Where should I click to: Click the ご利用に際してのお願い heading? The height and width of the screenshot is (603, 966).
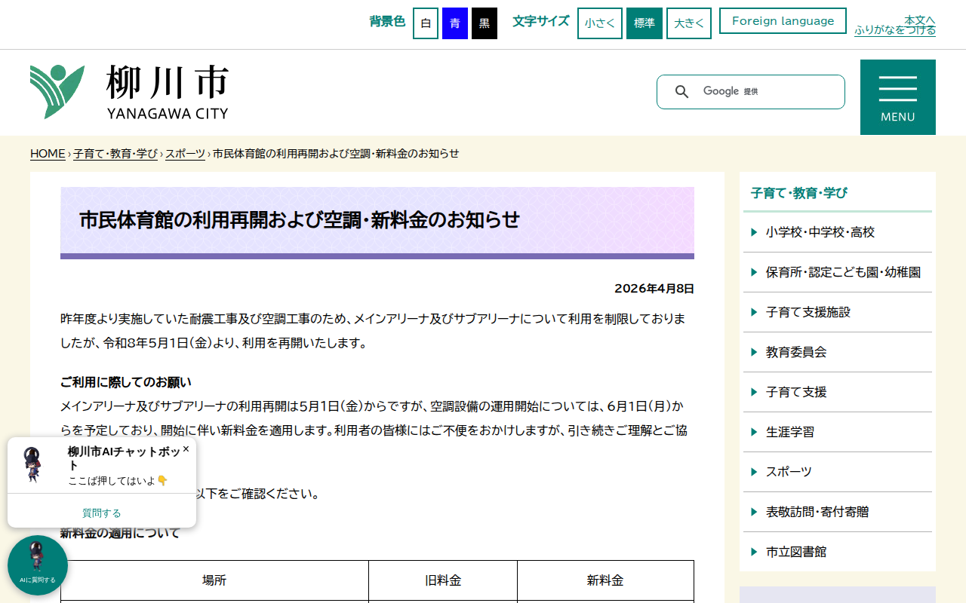click(x=126, y=382)
